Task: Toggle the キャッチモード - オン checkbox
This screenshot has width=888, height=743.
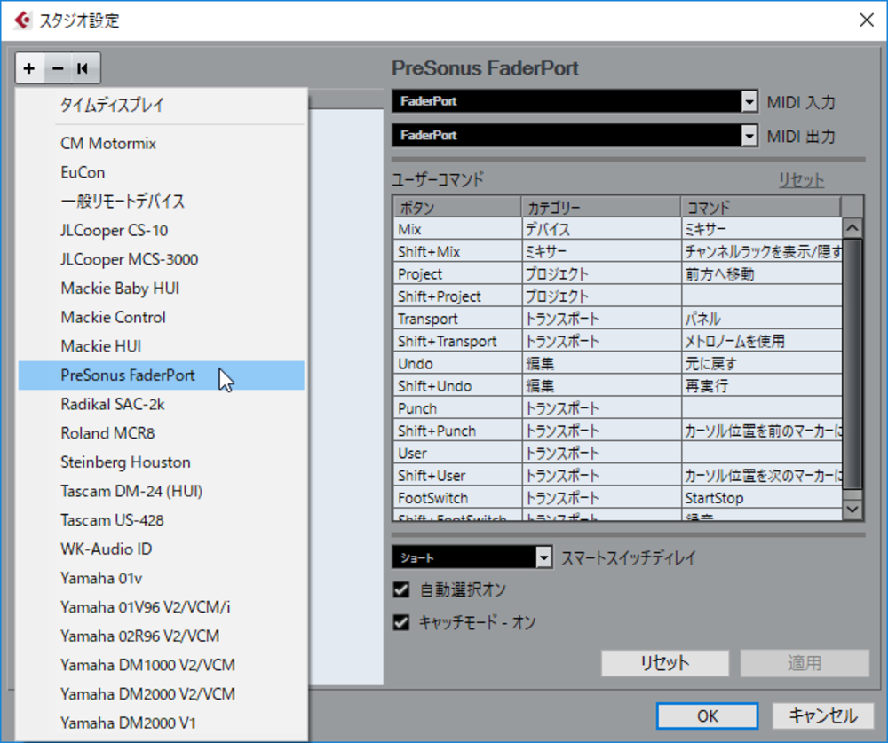Action: (x=401, y=622)
